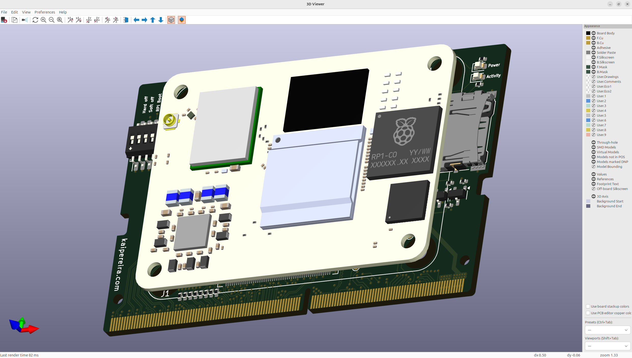Open the Presets dropdown
632x358 pixels.
click(x=608, y=330)
